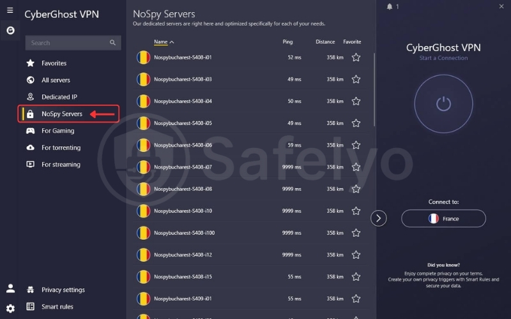The width and height of the screenshot is (511, 319).
Task: Click the Start a Connection text
Action: click(x=443, y=58)
